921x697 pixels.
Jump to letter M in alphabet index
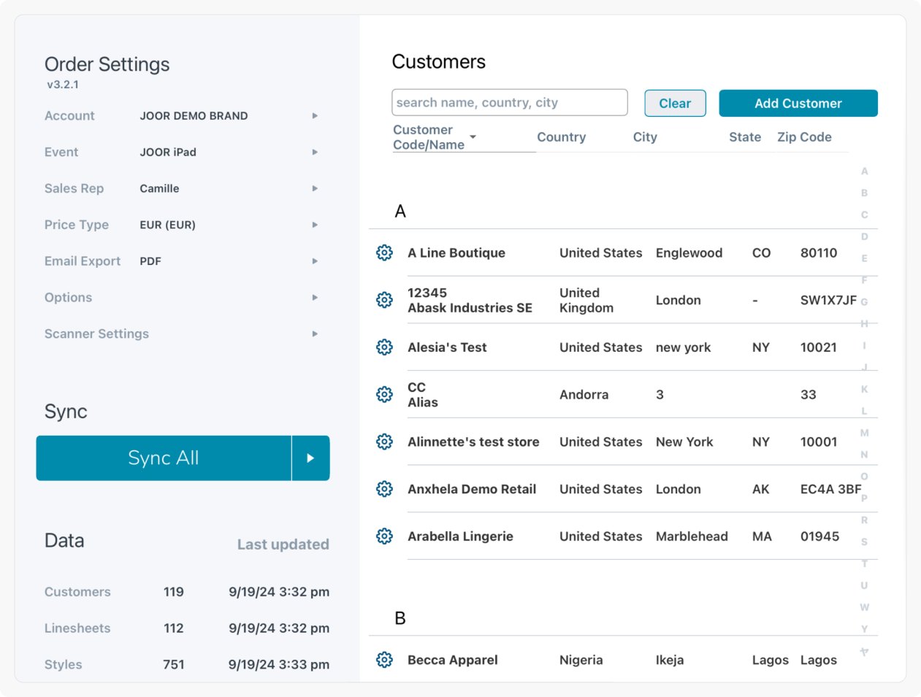pyautogui.click(x=864, y=433)
